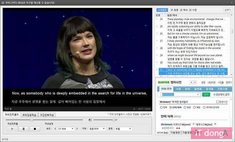Select the 단어/숙어 radio button

(x=171, y=107)
